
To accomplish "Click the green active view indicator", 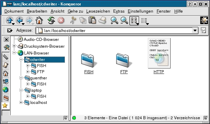I will pyautogui.click(x=74, y=118).
